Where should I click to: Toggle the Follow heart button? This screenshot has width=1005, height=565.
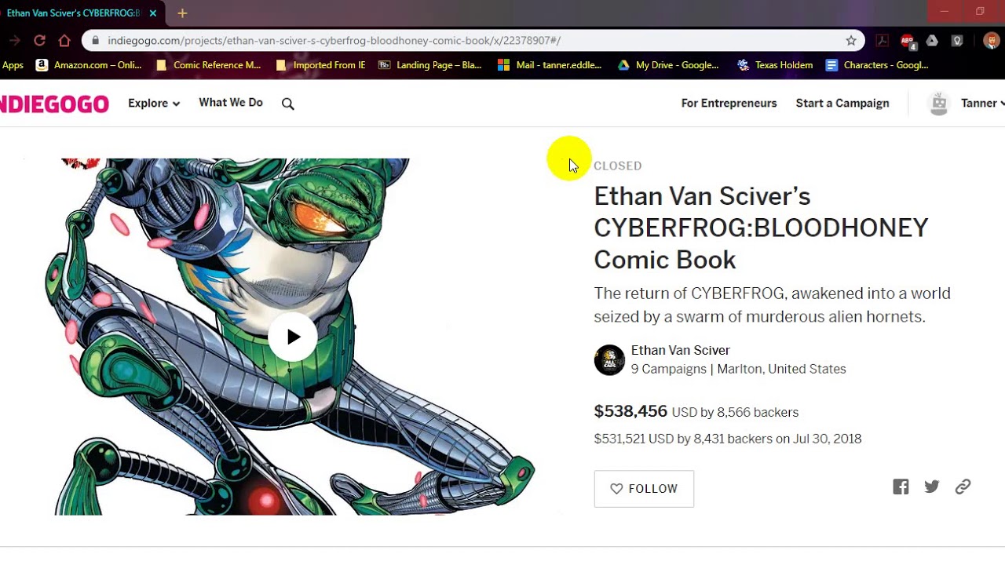click(x=644, y=489)
